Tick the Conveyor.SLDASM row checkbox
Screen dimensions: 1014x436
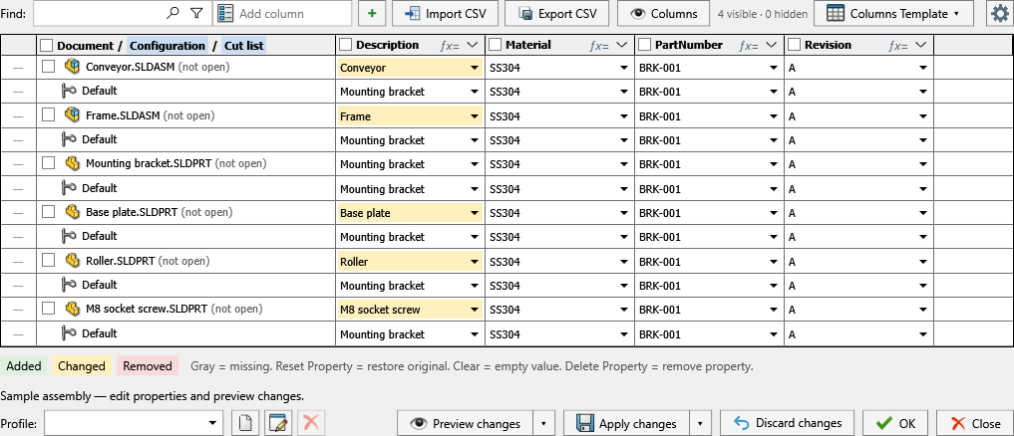(49, 66)
